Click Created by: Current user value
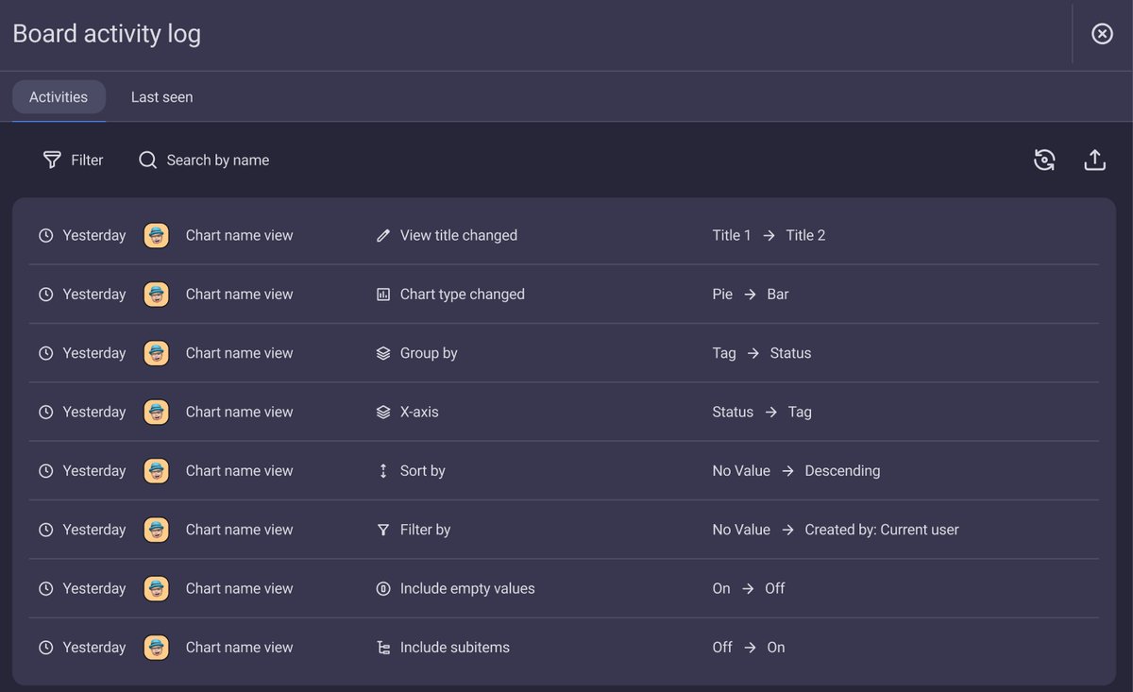The height and width of the screenshot is (692, 1133). [882, 530]
